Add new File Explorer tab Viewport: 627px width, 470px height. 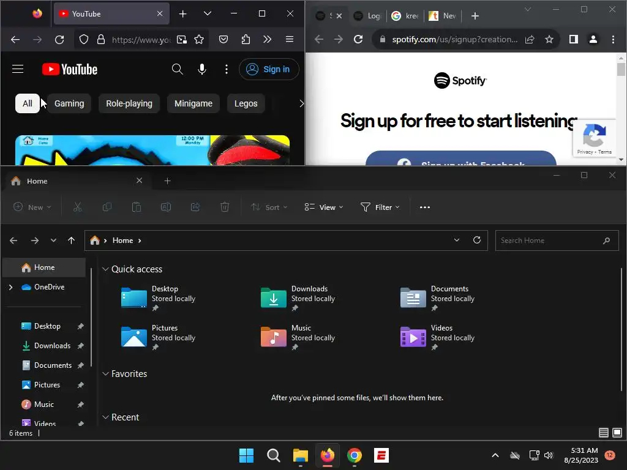pos(168,181)
